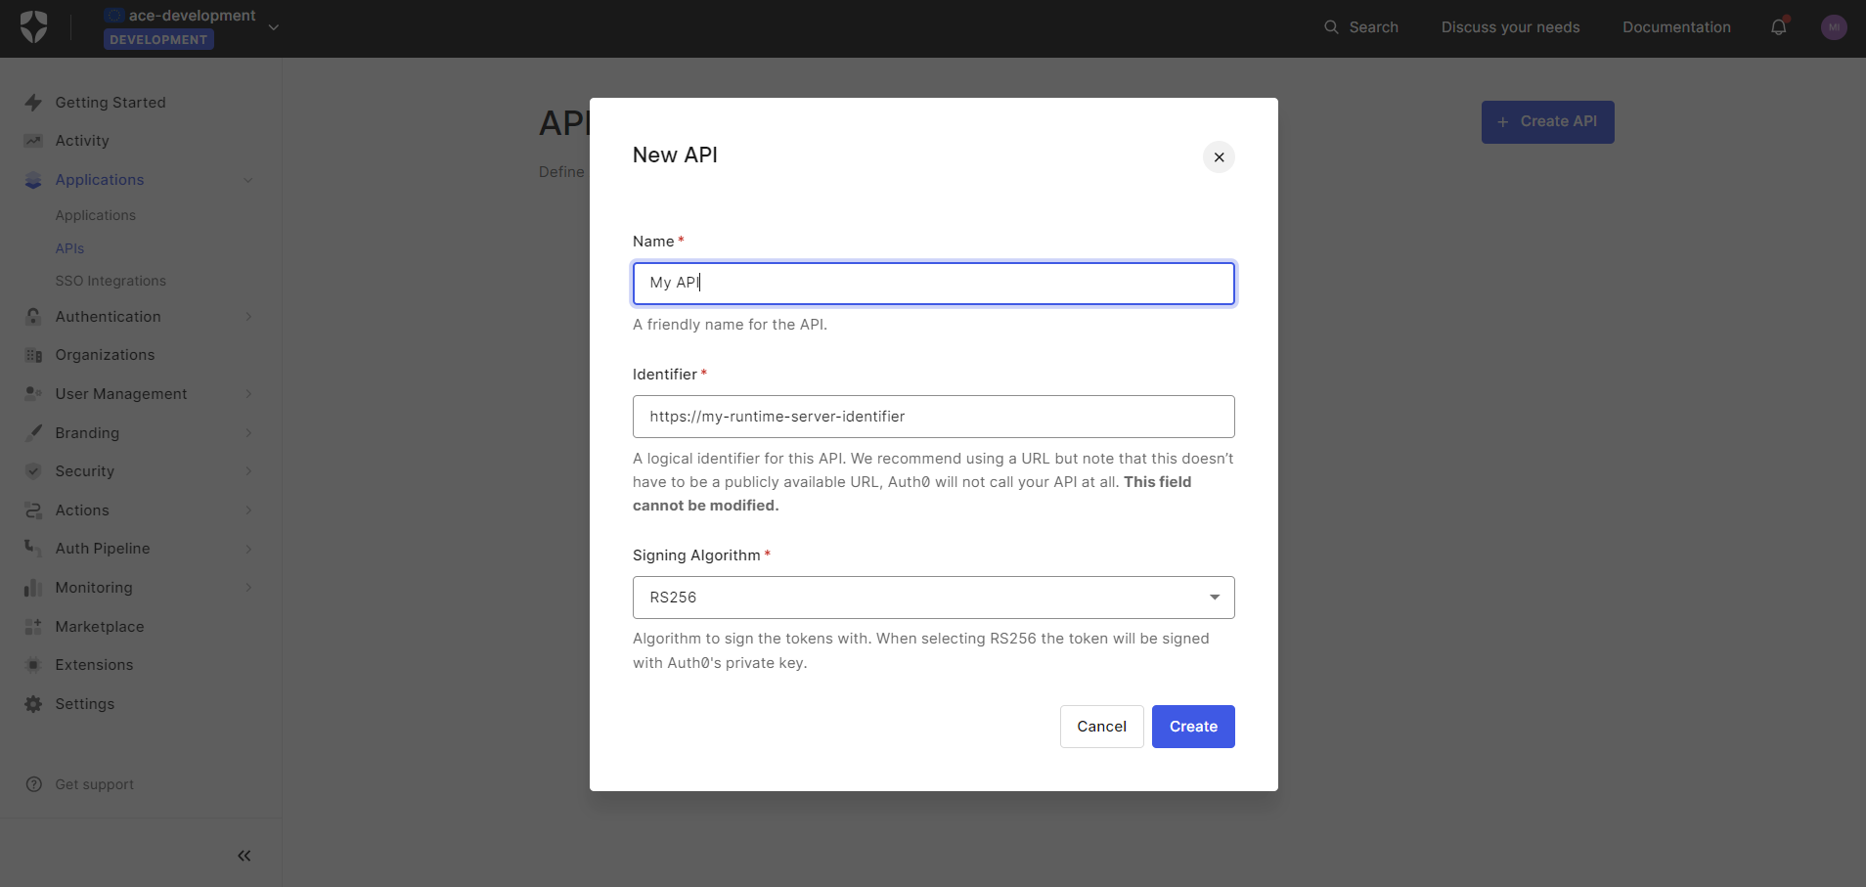
Task: Open the Extensions puzzle icon
Action: [33, 665]
